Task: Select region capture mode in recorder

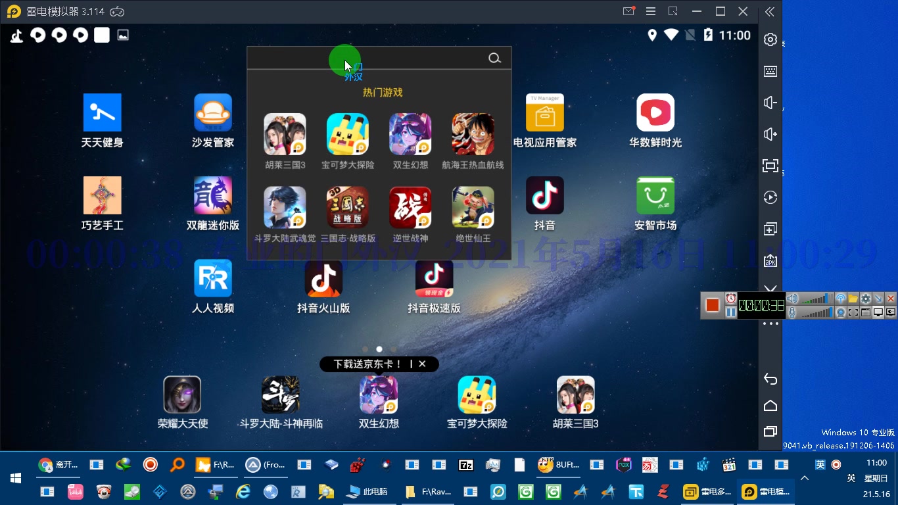Action: [853, 312]
